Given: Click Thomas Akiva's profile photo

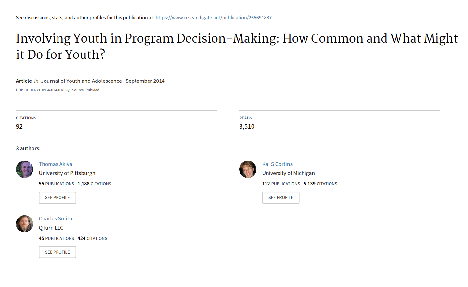Looking at the screenshot, I should coord(24,169).
